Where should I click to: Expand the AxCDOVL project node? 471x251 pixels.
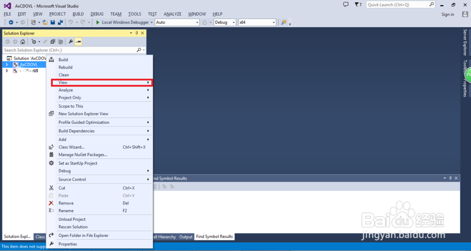pyautogui.click(x=7, y=64)
